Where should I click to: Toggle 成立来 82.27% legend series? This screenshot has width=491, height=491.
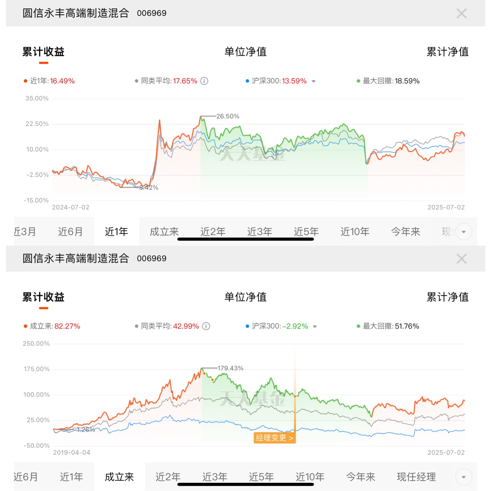click(x=52, y=326)
